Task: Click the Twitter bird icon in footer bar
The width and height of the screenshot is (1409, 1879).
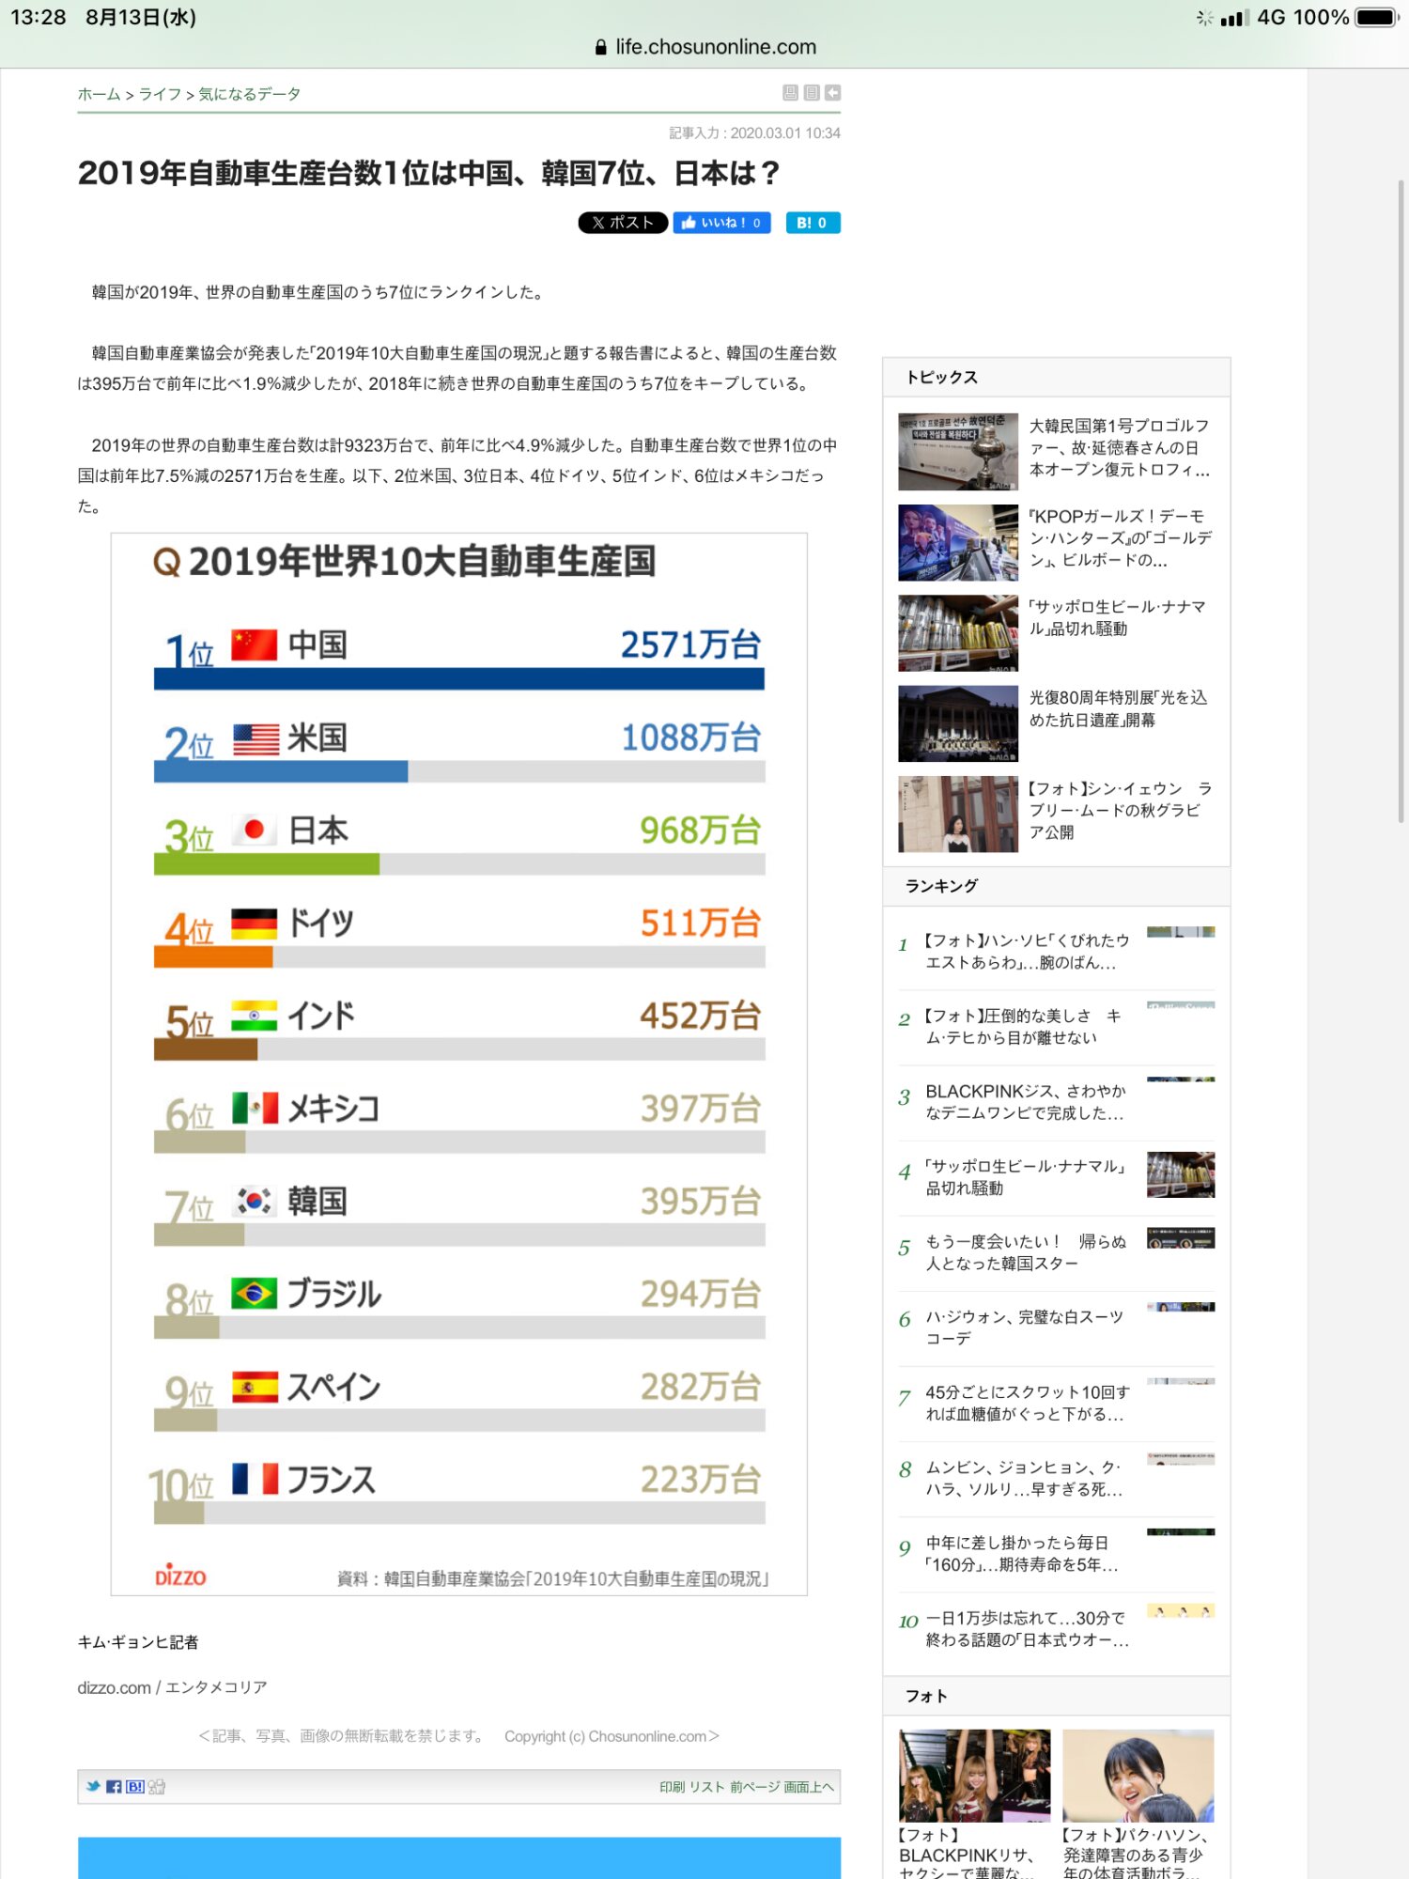Action: click(93, 1786)
